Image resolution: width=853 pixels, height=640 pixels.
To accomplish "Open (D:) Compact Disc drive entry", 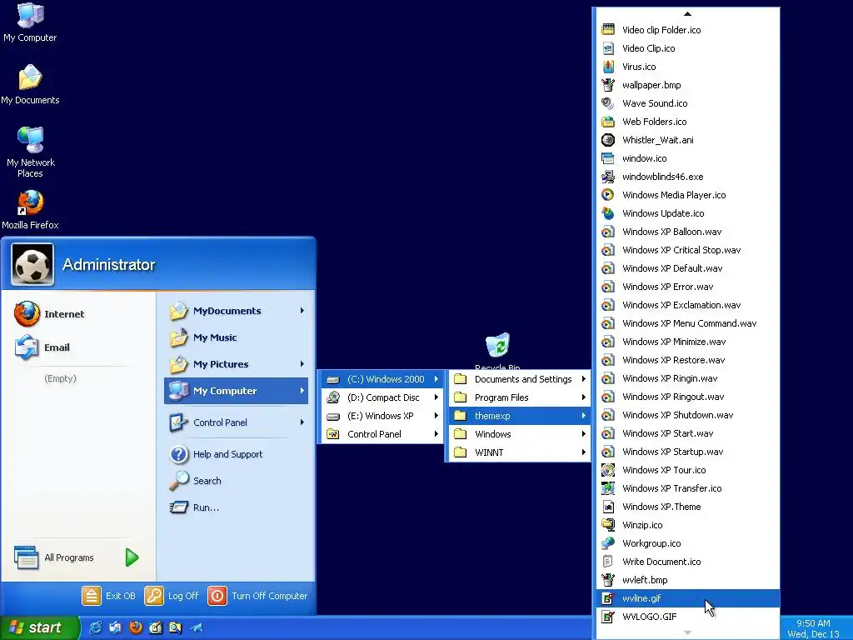I will [382, 397].
